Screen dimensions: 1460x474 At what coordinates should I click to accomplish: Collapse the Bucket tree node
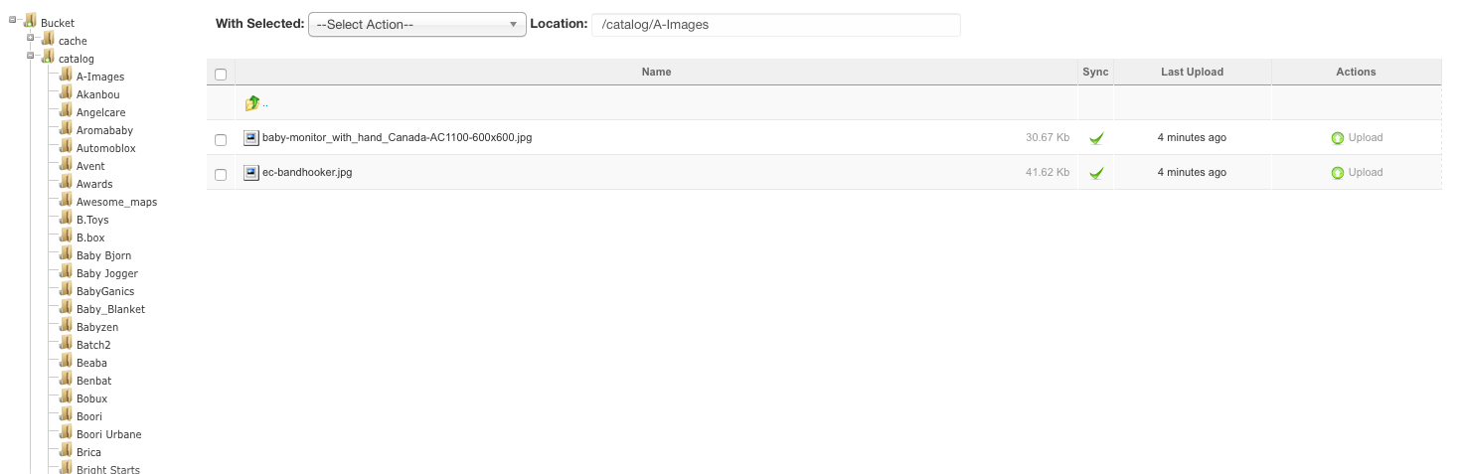[12, 20]
